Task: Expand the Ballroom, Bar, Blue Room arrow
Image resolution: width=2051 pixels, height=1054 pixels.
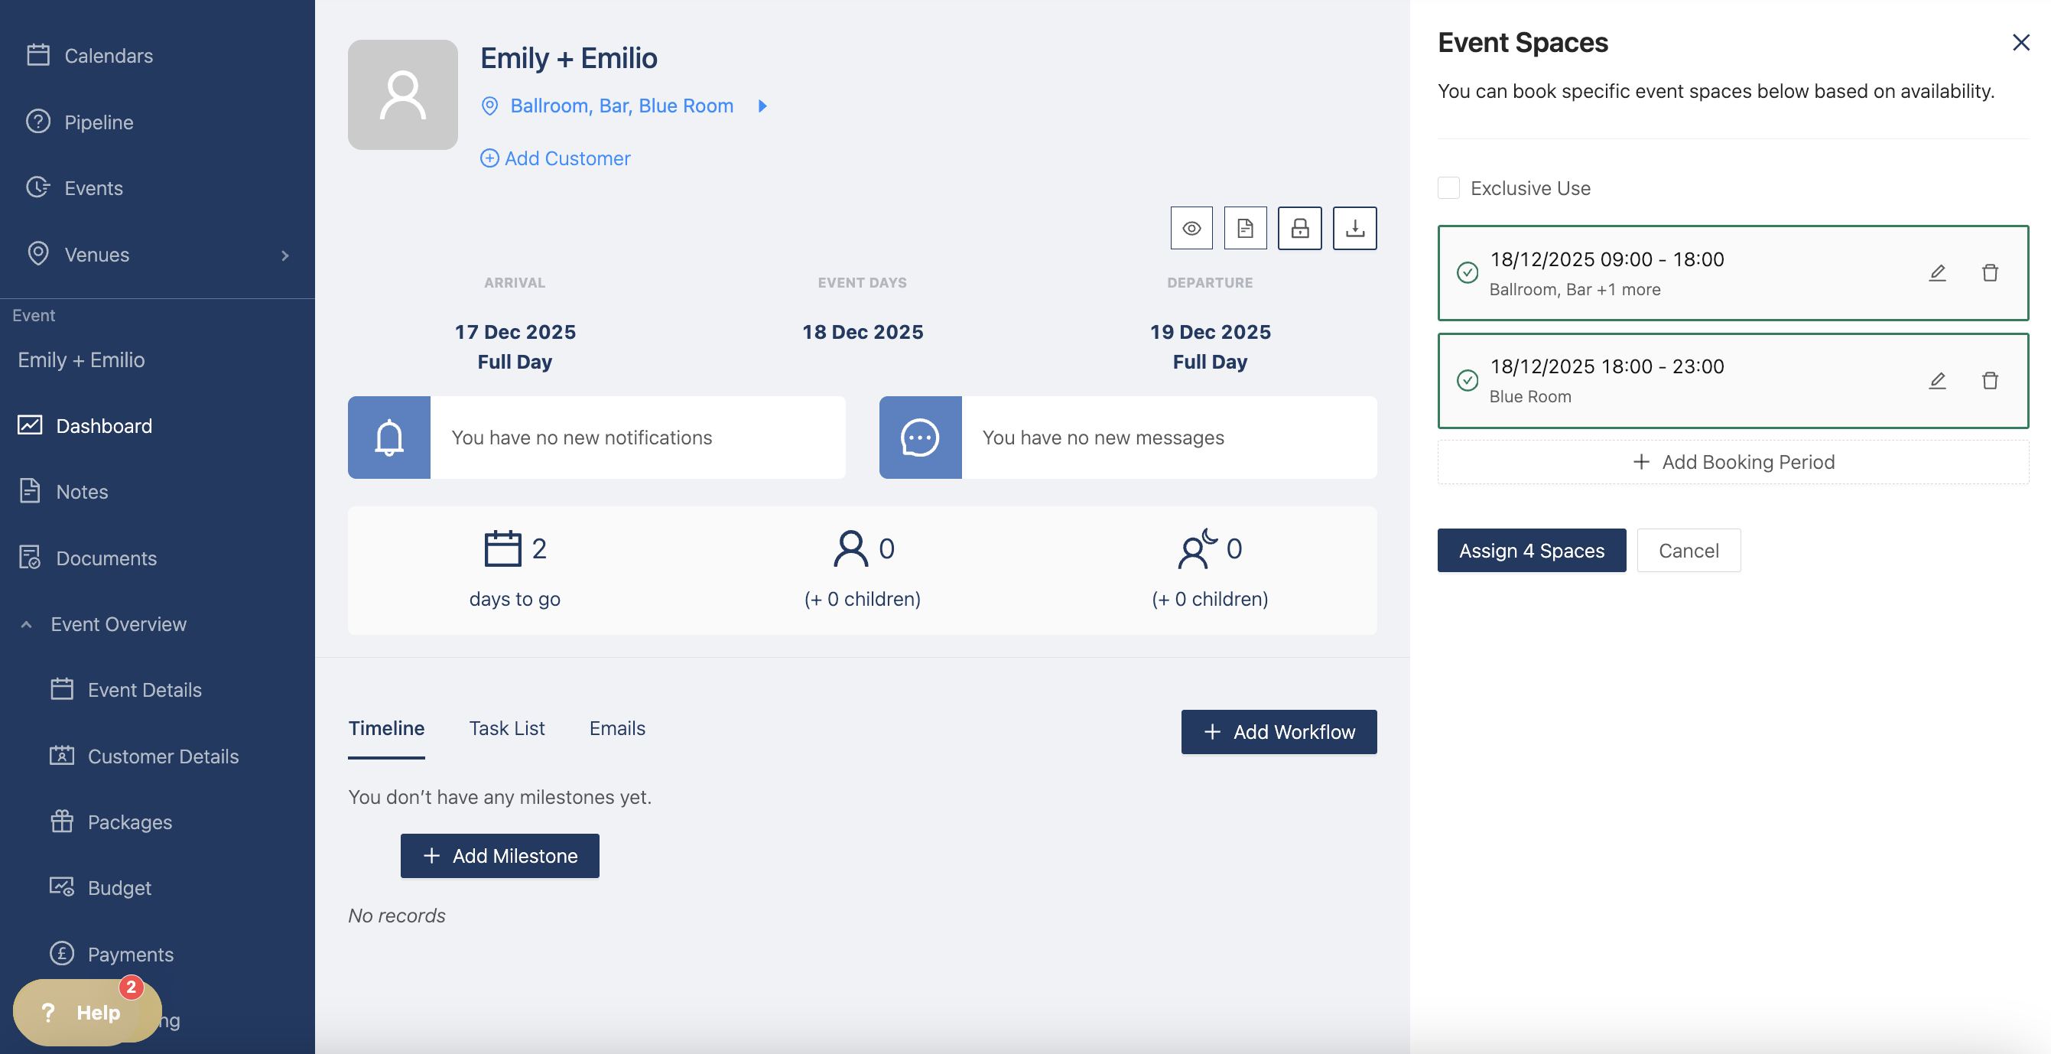Action: [762, 106]
